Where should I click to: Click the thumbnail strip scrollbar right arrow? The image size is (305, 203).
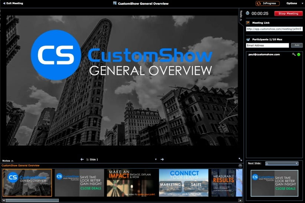click(x=240, y=200)
